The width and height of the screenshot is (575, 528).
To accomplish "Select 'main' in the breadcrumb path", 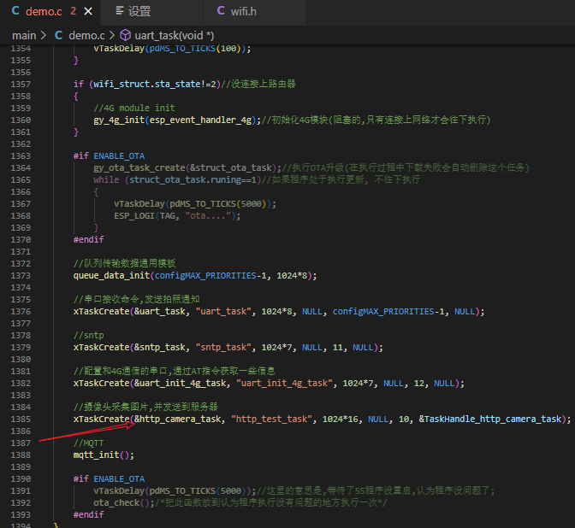I will (x=24, y=36).
